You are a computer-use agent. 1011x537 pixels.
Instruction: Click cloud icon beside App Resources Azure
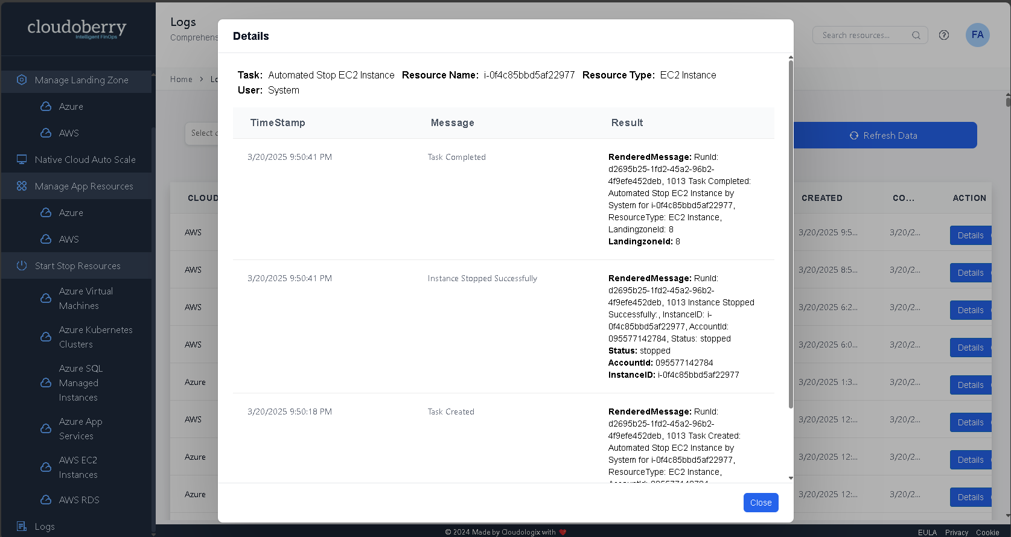coord(46,212)
